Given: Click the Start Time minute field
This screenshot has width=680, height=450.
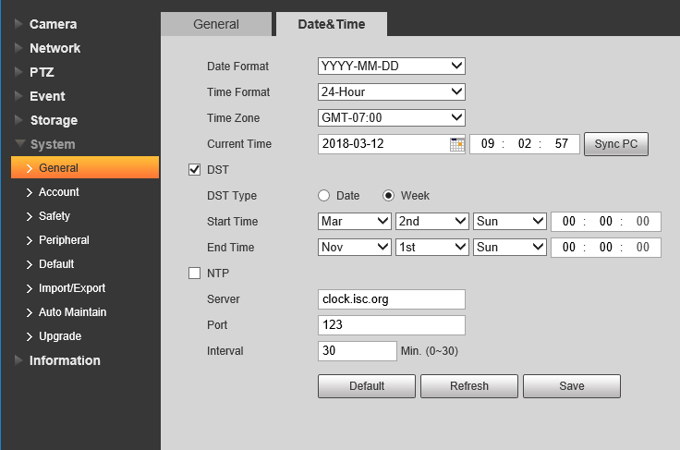Looking at the screenshot, I should coord(605,222).
